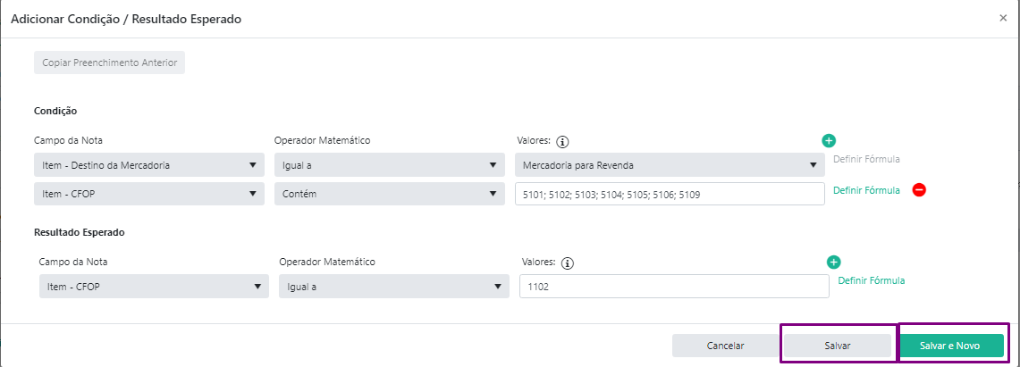Screen dimensions: 1020x367
Task: Open the Item - CFOP dropdown under Resultado Esperado
Action: click(x=154, y=287)
